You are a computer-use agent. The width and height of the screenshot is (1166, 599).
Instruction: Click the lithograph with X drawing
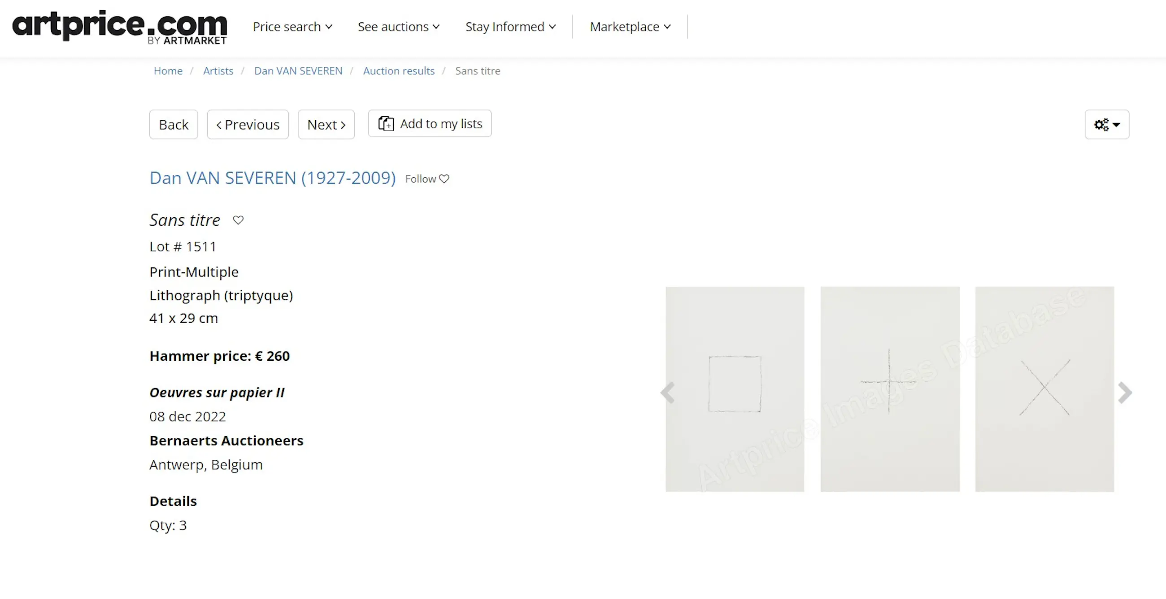click(x=1044, y=389)
